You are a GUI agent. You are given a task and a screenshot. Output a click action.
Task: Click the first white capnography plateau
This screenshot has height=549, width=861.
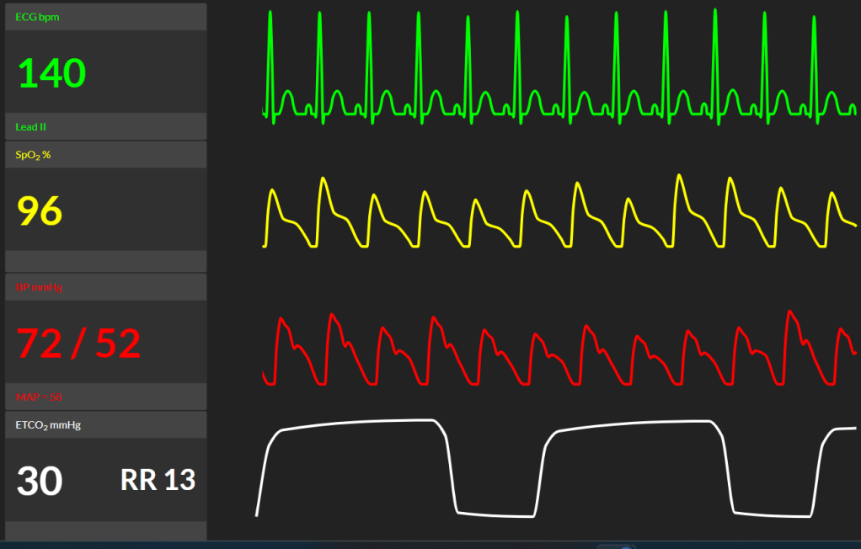(362, 424)
